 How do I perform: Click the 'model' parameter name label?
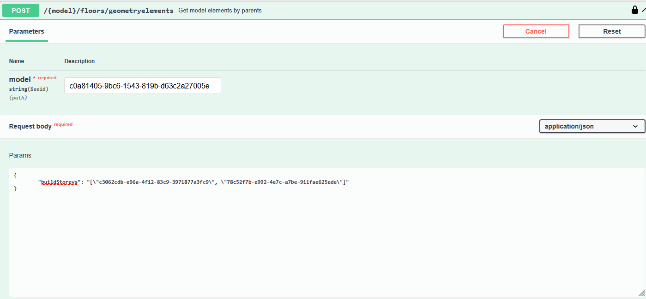(20, 79)
